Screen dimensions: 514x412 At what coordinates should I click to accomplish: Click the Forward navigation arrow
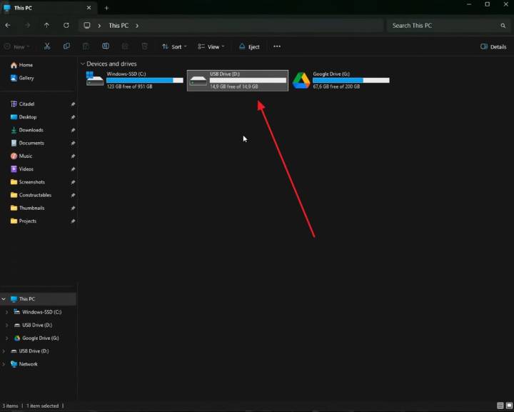coord(28,25)
